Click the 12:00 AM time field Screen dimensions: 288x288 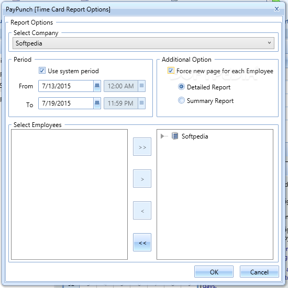tap(121, 86)
